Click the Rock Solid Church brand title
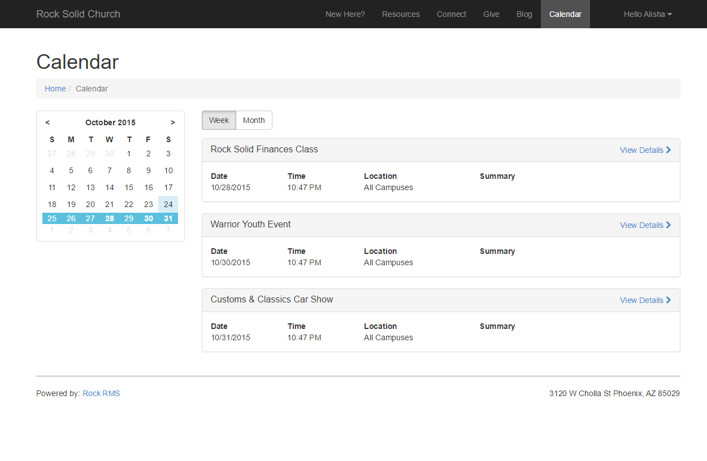The height and width of the screenshot is (461, 707). point(78,14)
